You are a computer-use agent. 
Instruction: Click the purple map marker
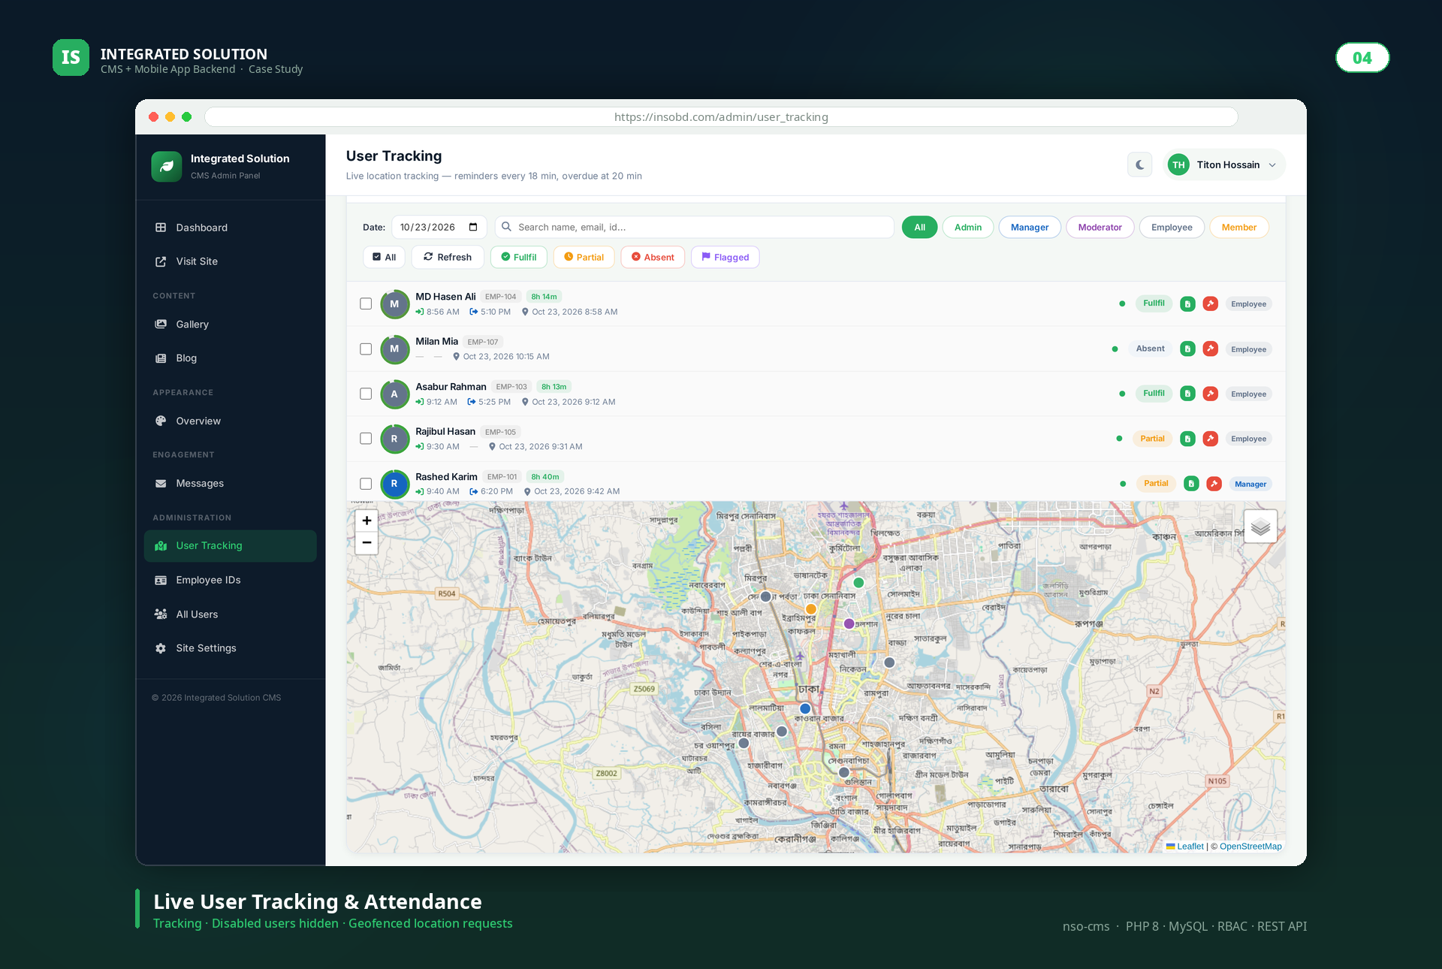[849, 623]
